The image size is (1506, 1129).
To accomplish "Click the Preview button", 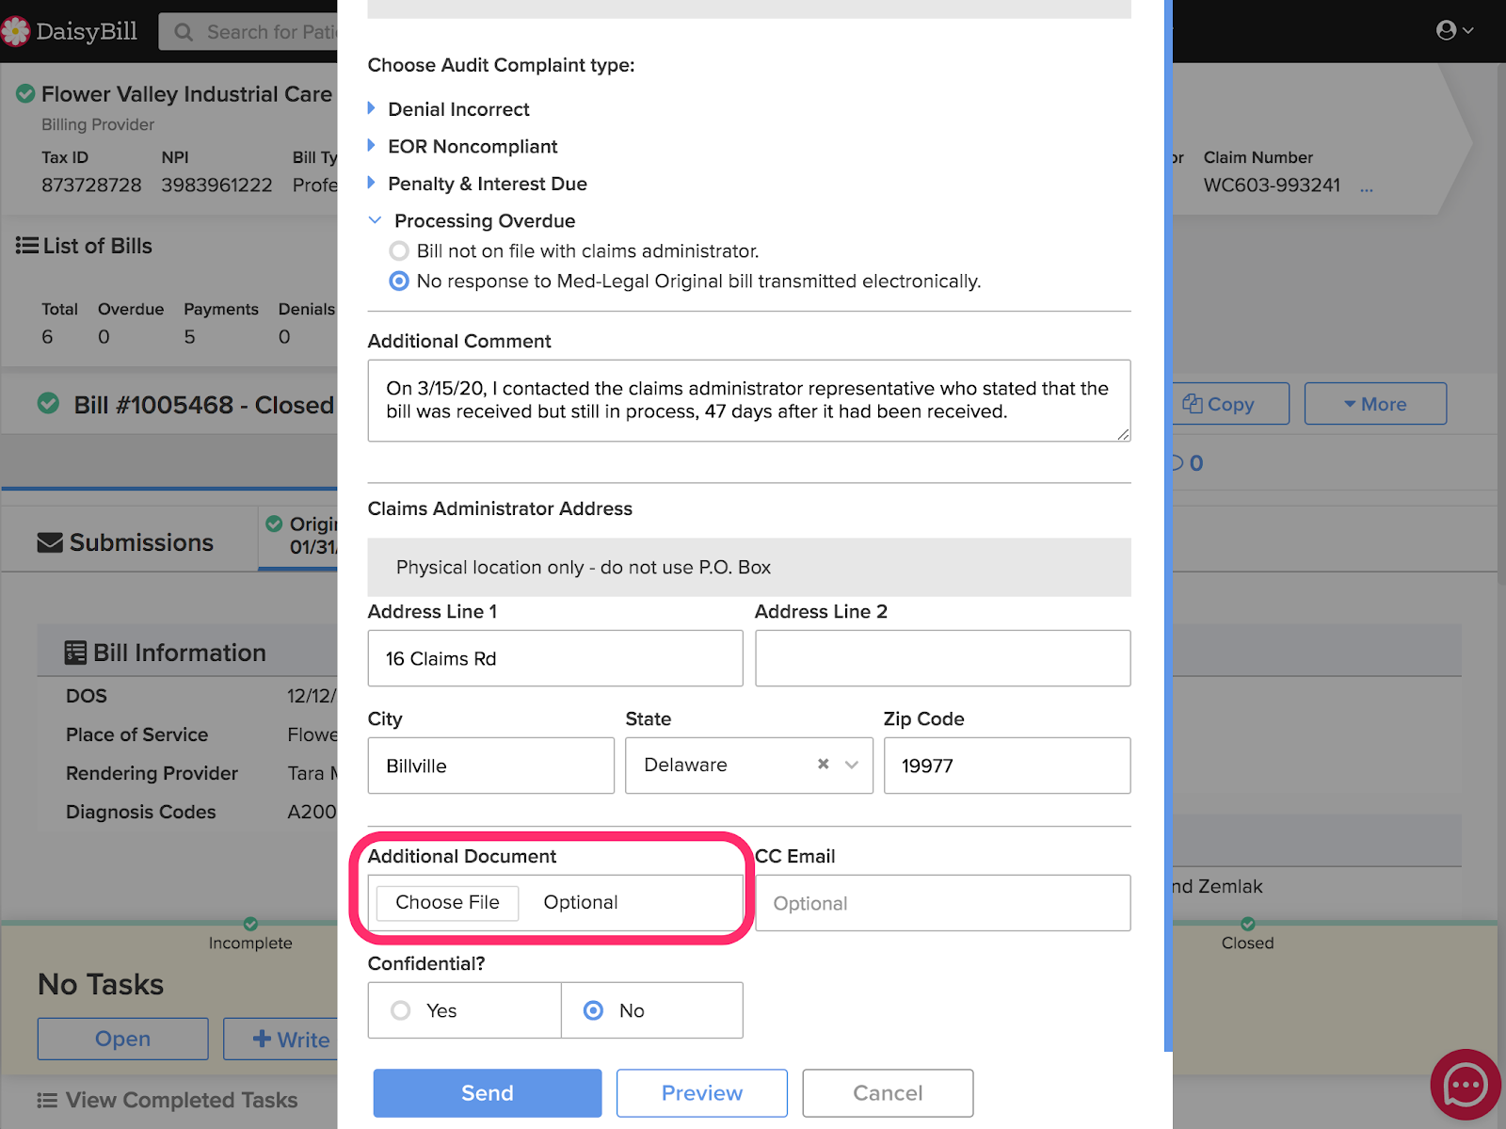I will click(702, 1093).
